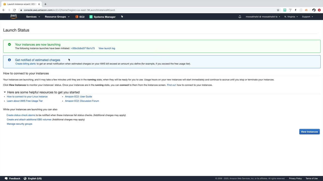Click the View Instances button
This screenshot has width=323, height=181.
(x=309, y=132)
